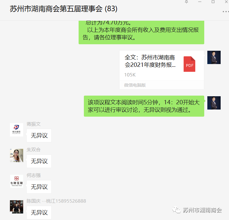The height and width of the screenshot is (220, 229).
Task: Click the group title 苏州市湖南商会第五届理事会 (83)
Action: pyautogui.click(x=63, y=9)
